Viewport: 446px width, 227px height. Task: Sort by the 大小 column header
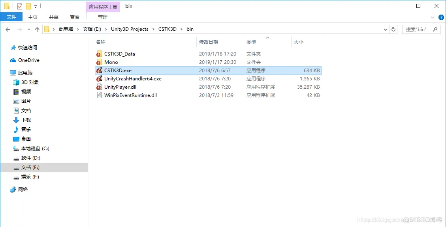pyautogui.click(x=298, y=42)
